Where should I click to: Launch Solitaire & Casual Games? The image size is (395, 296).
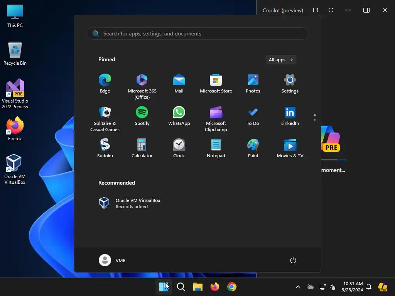105,119
